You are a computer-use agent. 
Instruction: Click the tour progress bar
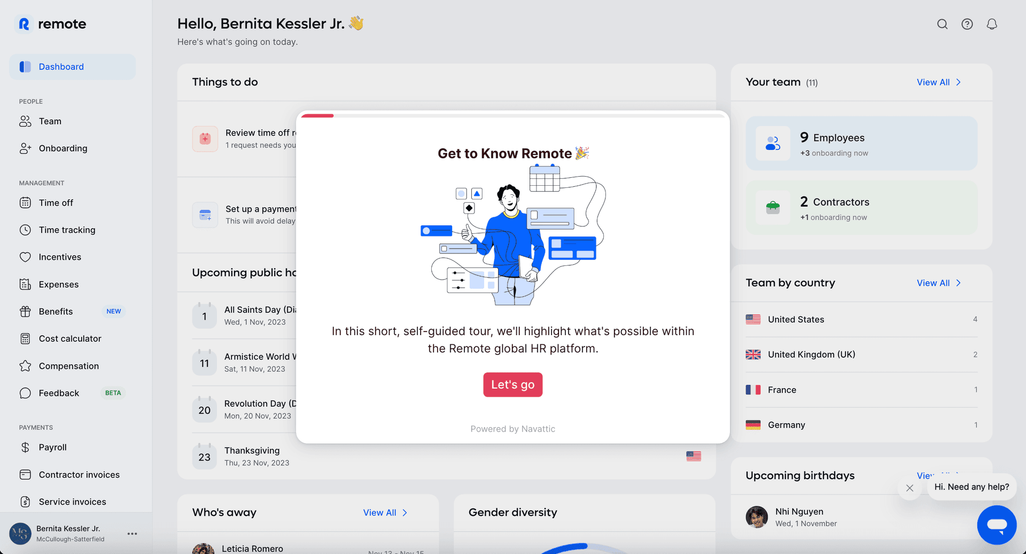pyautogui.click(x=512, y=115)
